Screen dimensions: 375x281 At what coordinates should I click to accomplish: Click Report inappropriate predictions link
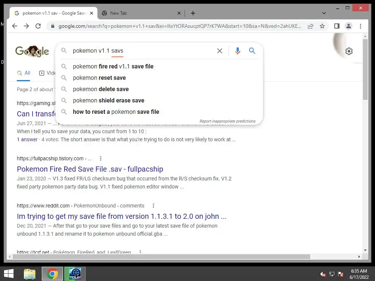[227, 121]
